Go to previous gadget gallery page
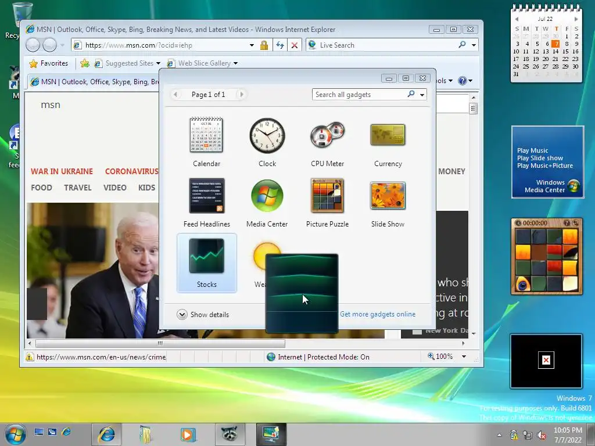 pos(175,95)
